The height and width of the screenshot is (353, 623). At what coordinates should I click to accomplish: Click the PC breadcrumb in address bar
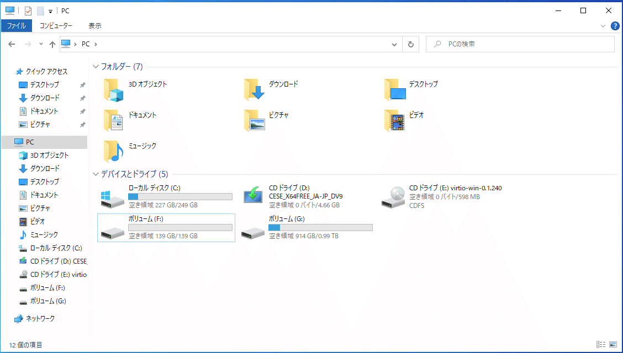pyautogui.click(x=86, y=44)
